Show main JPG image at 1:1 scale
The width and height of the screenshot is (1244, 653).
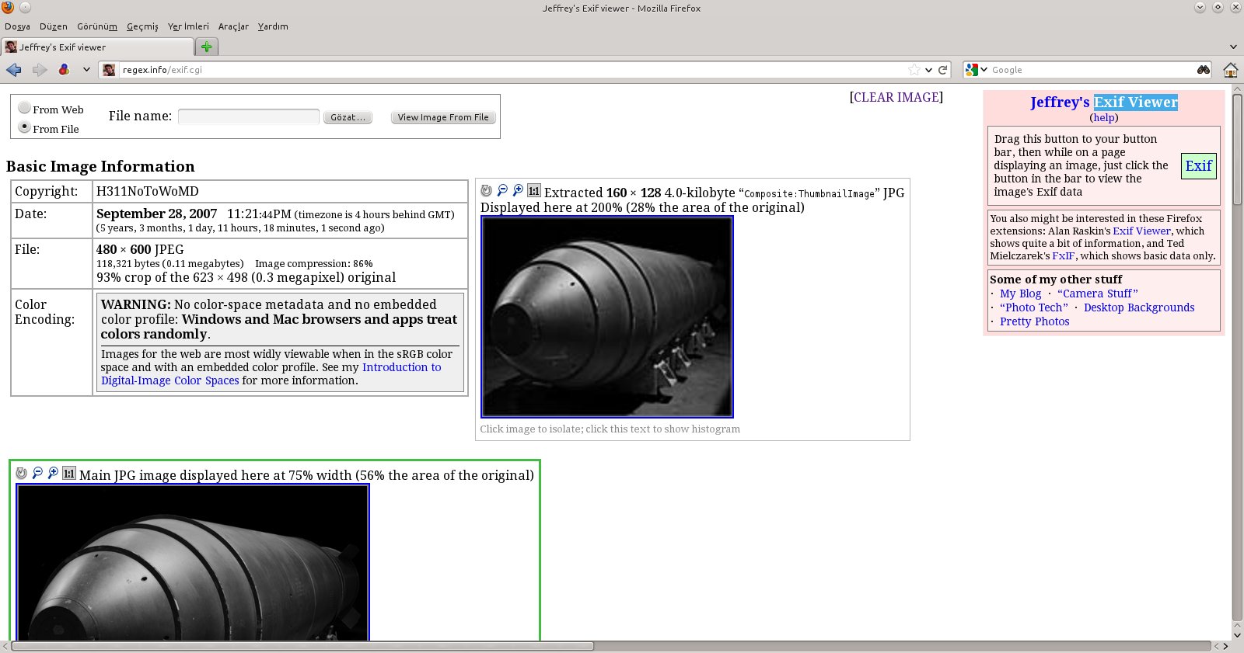[69, 473]
